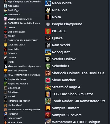This screenshot has width=110, height=124.
Task: Click the Roboquest game icon
Action: click(x=48, y=52)
